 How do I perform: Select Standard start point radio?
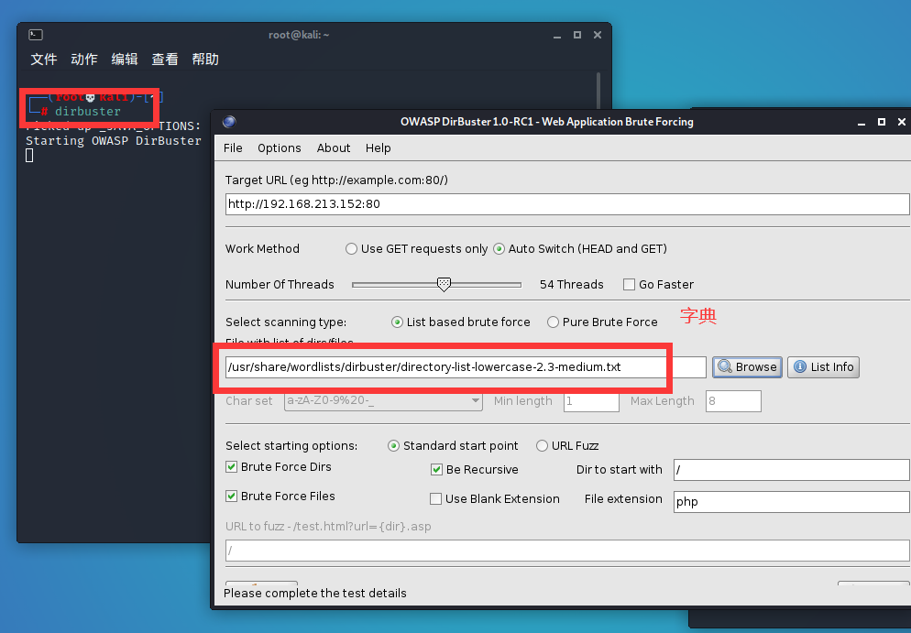[x=393, y=446]
